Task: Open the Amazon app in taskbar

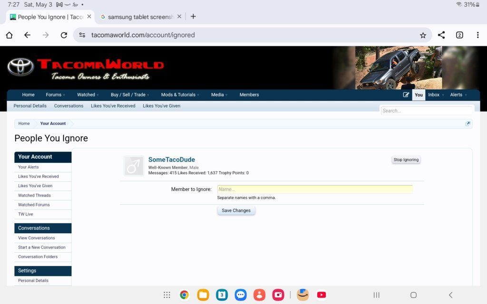Action: tap(302, 294)
